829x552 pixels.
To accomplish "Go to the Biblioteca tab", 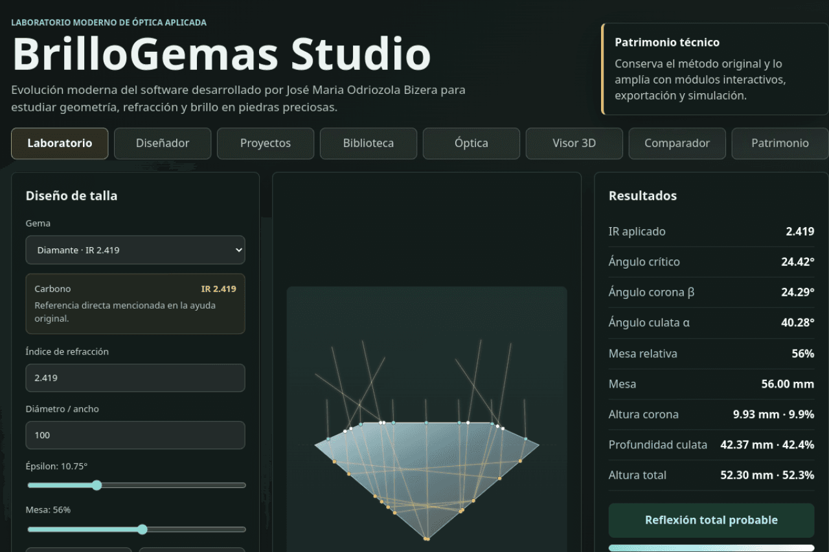I will (369, 143).
